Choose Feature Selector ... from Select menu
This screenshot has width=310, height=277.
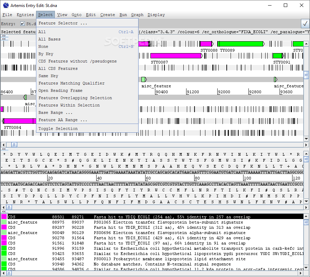[87, 23]
